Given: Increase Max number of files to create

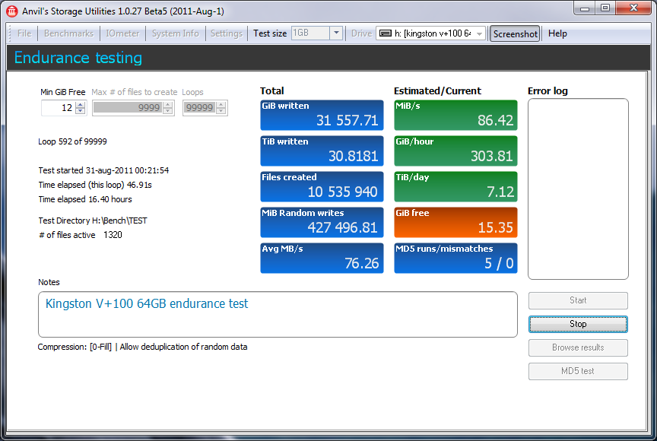Looking at the screenshot, I should pyautogui.click(x=168, y=105).
